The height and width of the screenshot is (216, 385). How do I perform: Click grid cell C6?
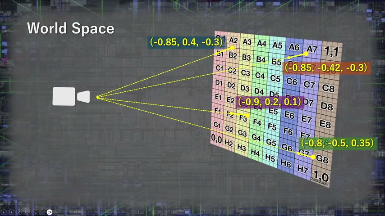coord(292,81)
